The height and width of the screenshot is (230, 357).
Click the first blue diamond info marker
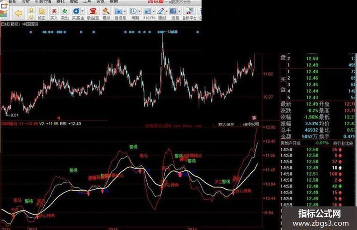click(31, 32)
